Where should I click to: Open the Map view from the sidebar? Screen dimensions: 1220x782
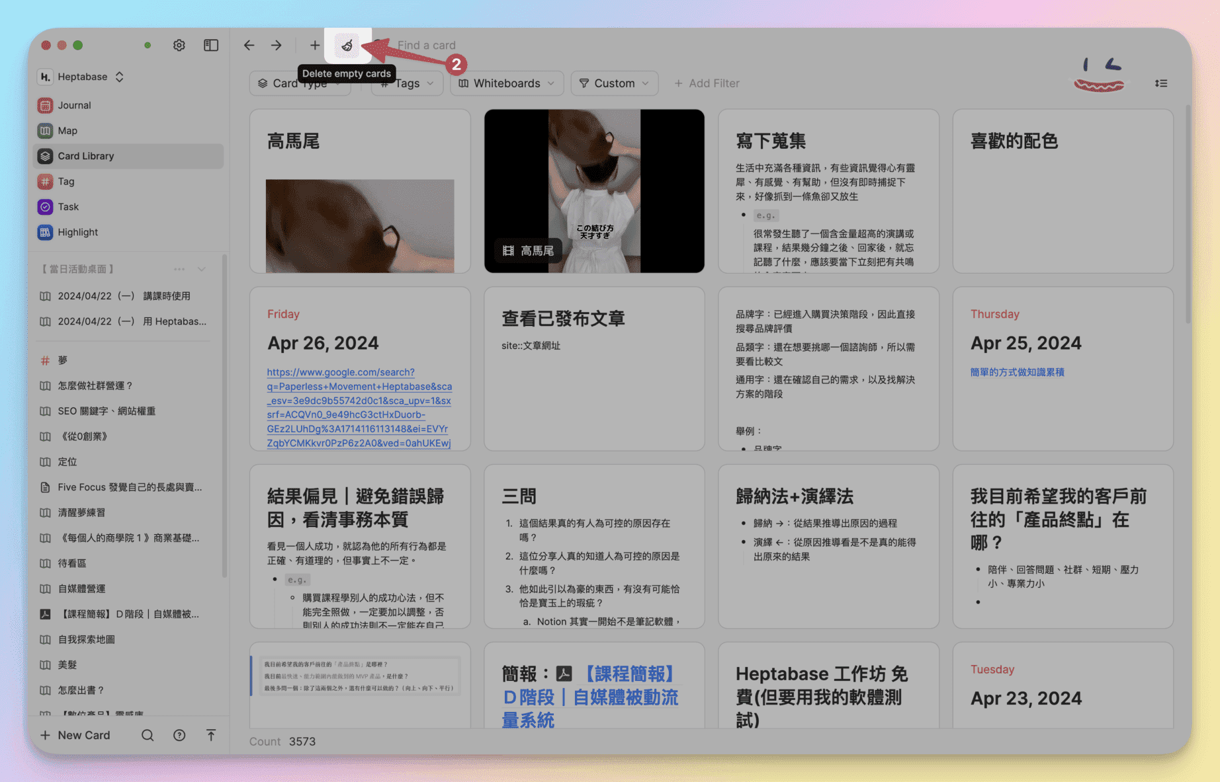[x=67, y=130]
